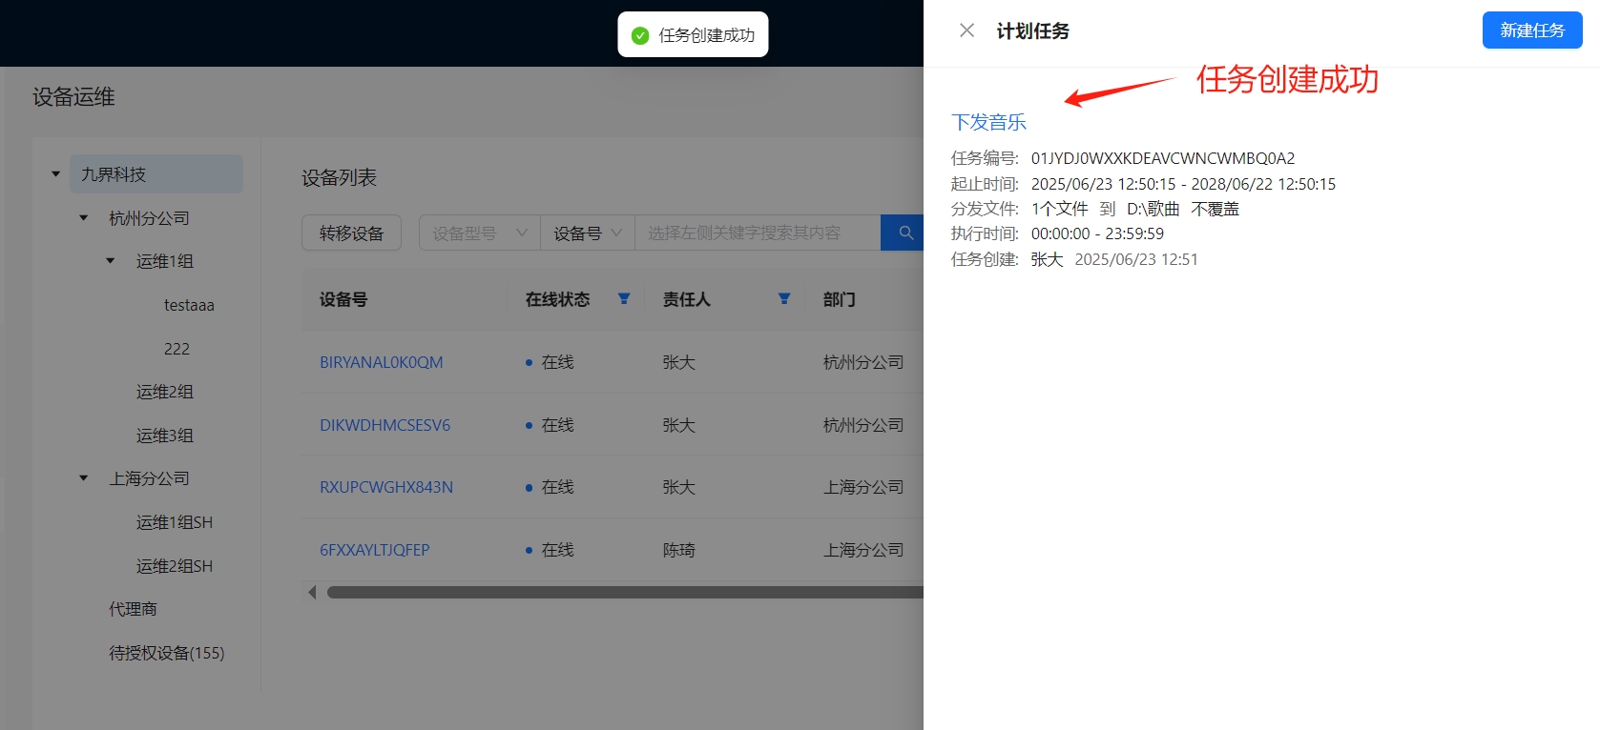1600x730 pixels.
Task: Select 运维1组 in the tree
Action: click(x=164, y=261)
